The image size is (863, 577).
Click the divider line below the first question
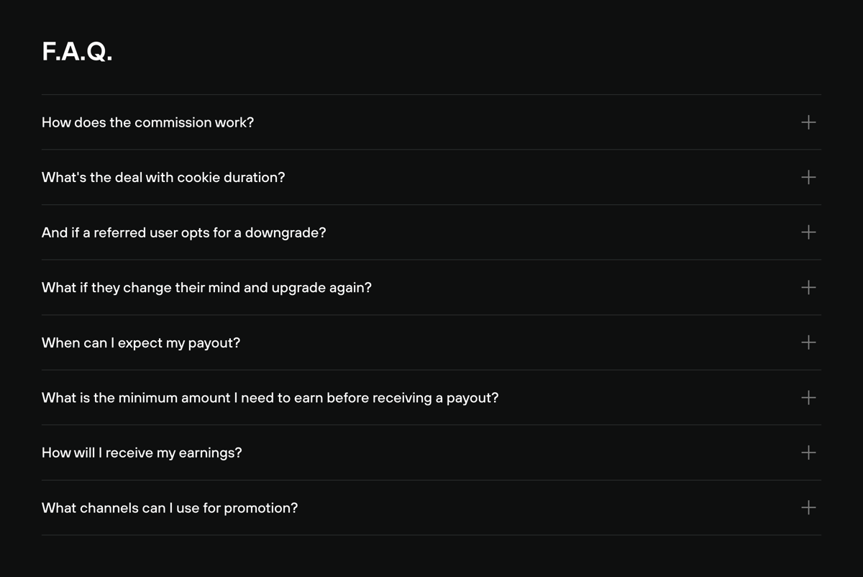point(431,150)
